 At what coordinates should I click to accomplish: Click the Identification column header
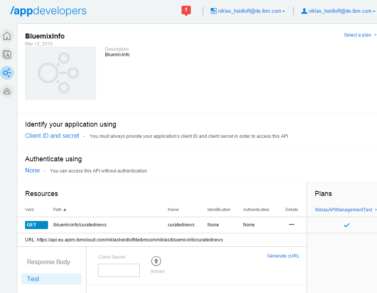coord(219,209)
